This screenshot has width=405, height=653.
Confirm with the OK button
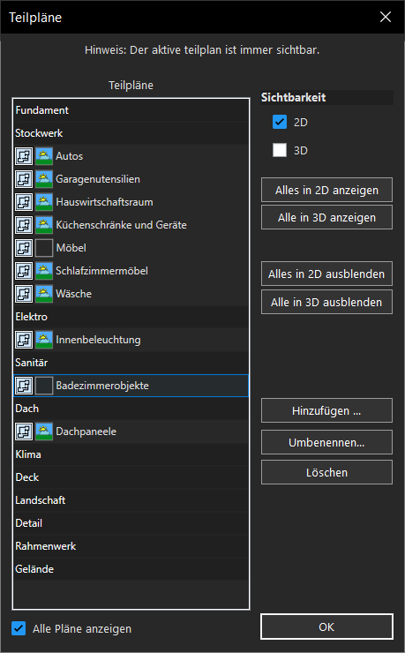326,627
